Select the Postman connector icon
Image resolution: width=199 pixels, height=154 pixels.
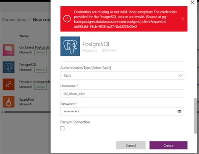tap(8, 84)
